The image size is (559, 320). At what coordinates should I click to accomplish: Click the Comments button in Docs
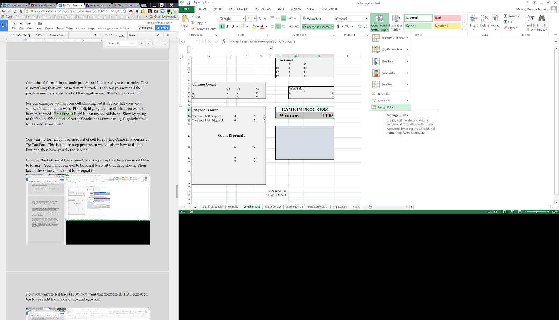pos(145,28)
